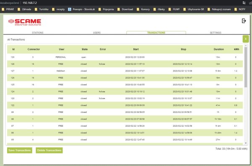Click the Delete Transactions button
Image resolution: width=252 pixels, height=166 pixels.
pos(49,150)
